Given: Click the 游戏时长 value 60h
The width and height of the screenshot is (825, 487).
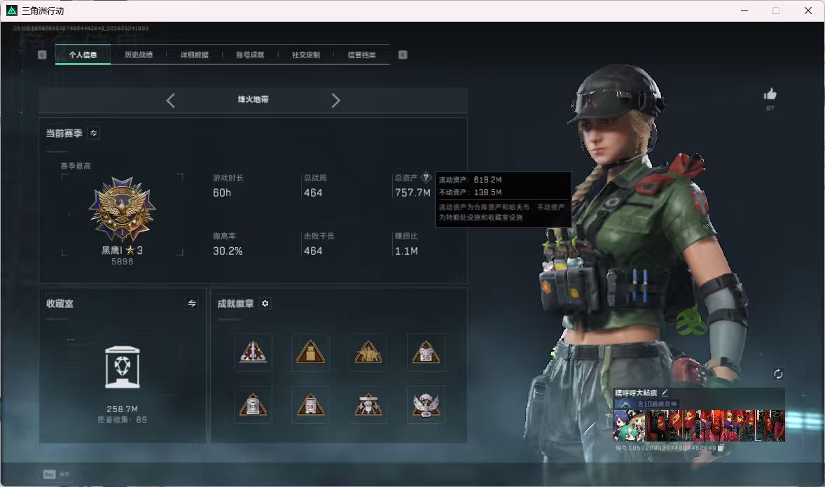Looking at the screenshot, I should [x=222, y=192].
